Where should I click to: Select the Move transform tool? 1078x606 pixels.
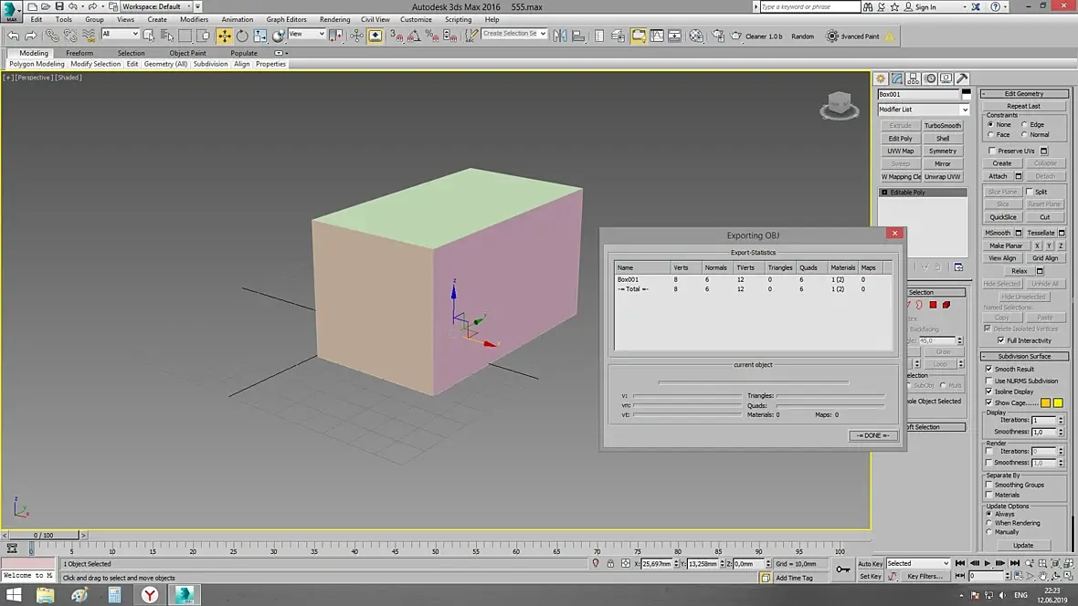point(224,36)
